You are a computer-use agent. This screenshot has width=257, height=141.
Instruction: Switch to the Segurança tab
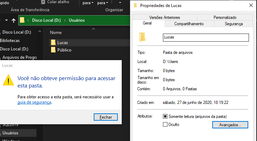click(234, 24)
